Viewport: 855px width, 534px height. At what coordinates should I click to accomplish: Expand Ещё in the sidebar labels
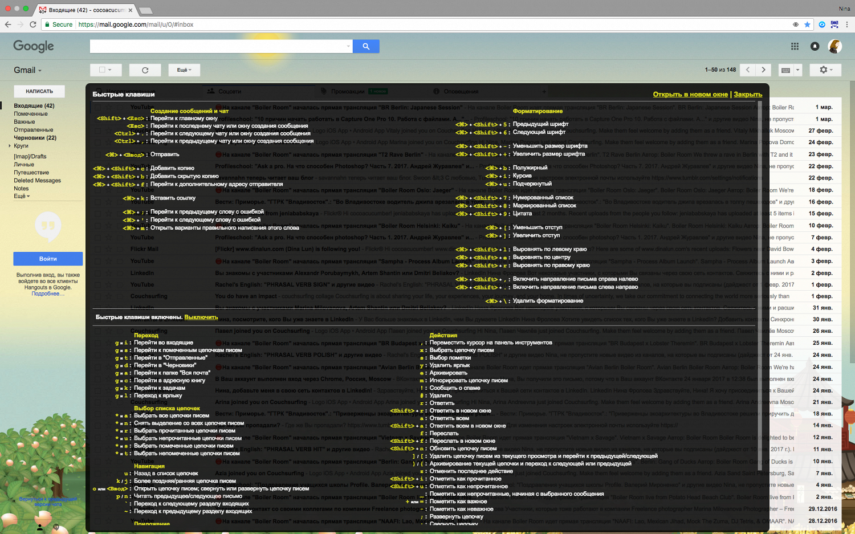coord(22,196)
